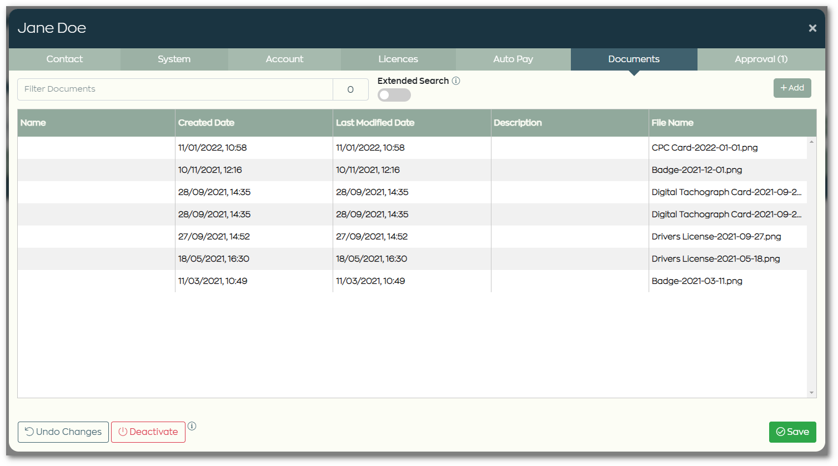This screenshot has height=466, width=838.
Task: Click inside the Filter Documents field
Action: pos(167,89)
